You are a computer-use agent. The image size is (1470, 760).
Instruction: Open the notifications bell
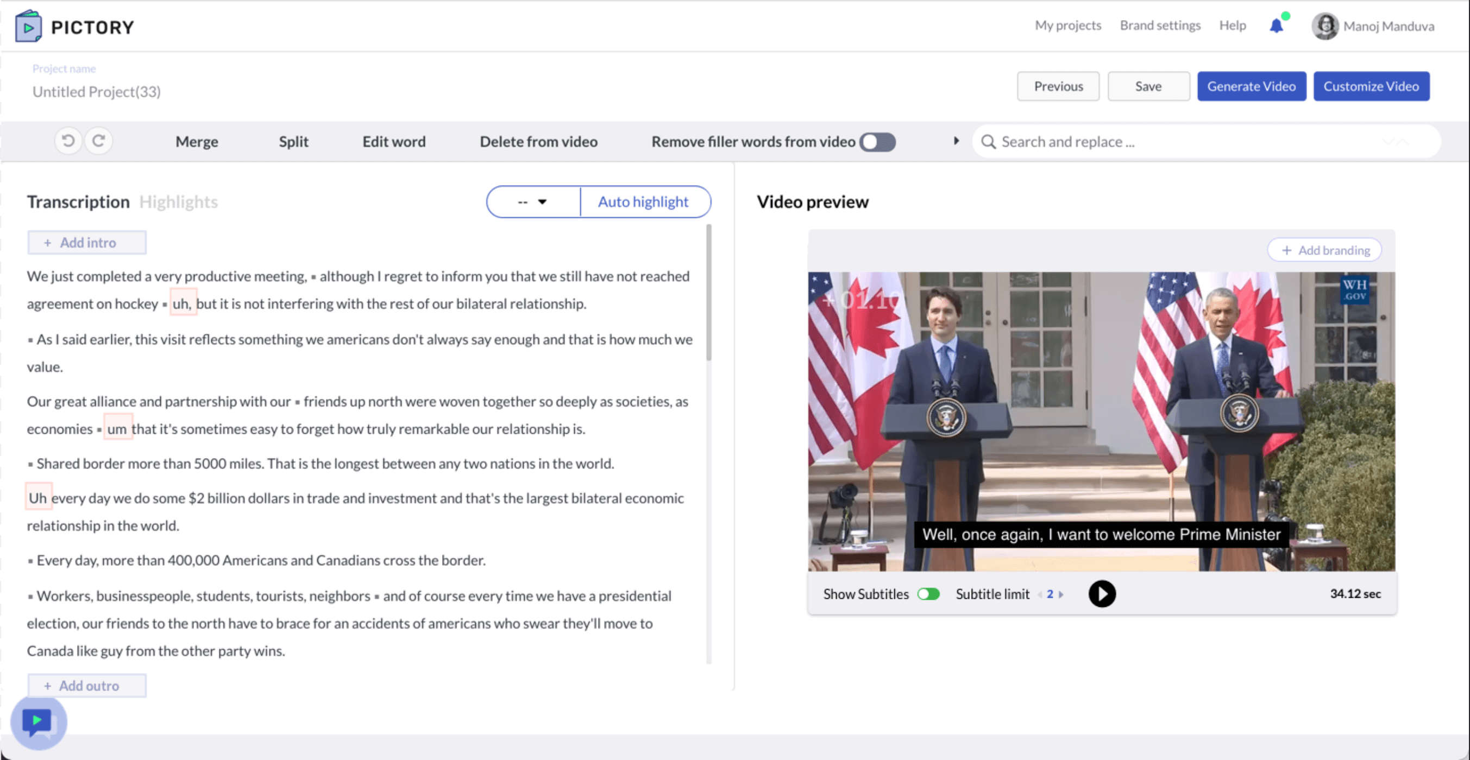pyautogui.click(x=1276, y=26)
